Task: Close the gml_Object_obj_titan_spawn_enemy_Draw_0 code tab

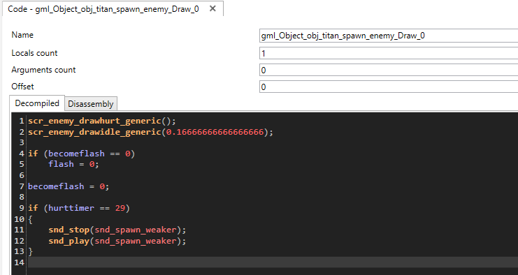Action: click(x=213, y=8)
